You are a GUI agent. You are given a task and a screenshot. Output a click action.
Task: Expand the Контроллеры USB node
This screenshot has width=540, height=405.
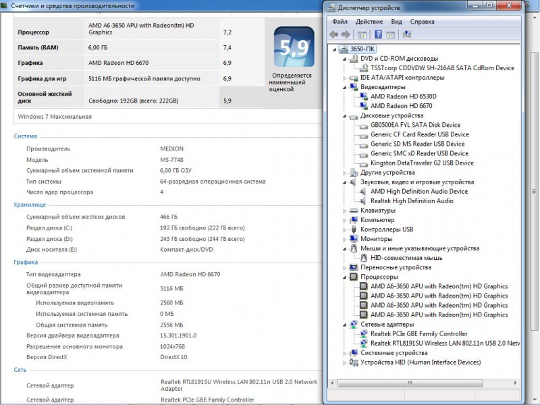click(344, 230)
